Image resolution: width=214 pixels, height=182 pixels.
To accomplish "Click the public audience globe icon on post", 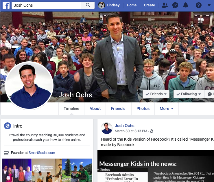I will click(152, 131).
